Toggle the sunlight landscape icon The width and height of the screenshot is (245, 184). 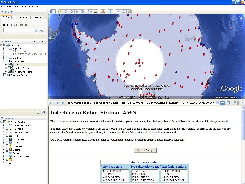95,11
